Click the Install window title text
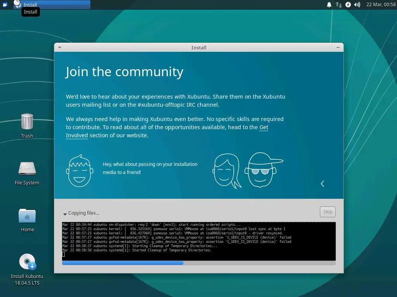Image resolution: width=397 pixels, height=297 pixels. click(199, 48)
